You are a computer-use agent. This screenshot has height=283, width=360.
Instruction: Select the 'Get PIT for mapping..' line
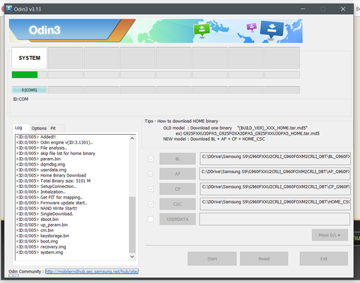(x=49, y=197)
